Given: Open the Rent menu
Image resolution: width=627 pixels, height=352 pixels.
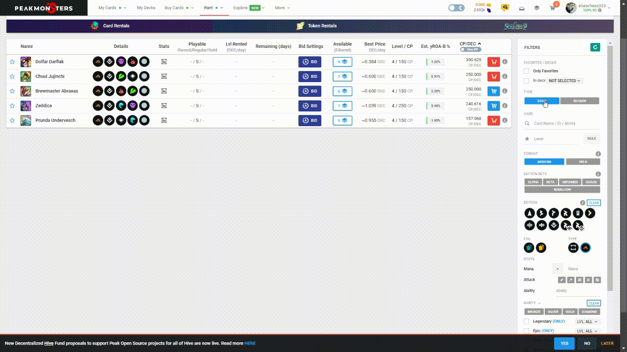Looking at the screenshot, I should 214,8.
